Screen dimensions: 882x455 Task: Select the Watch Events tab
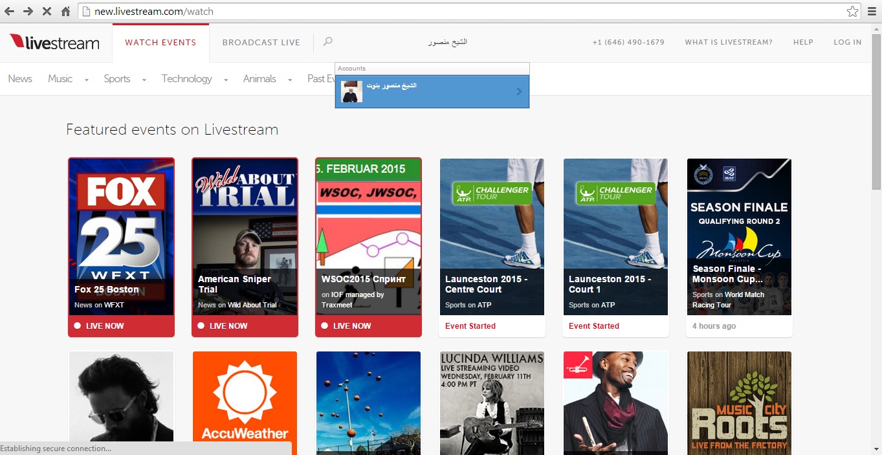click(160, 43)
